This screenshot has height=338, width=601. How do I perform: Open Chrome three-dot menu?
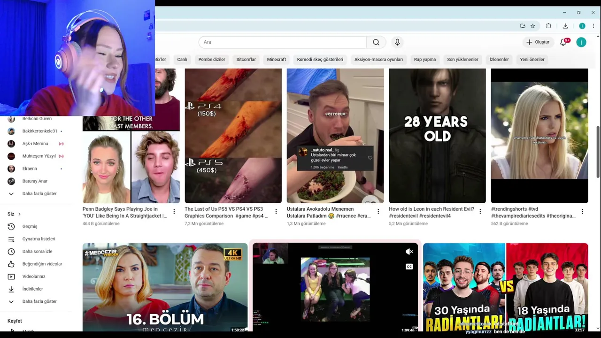(x=593, y=26)
